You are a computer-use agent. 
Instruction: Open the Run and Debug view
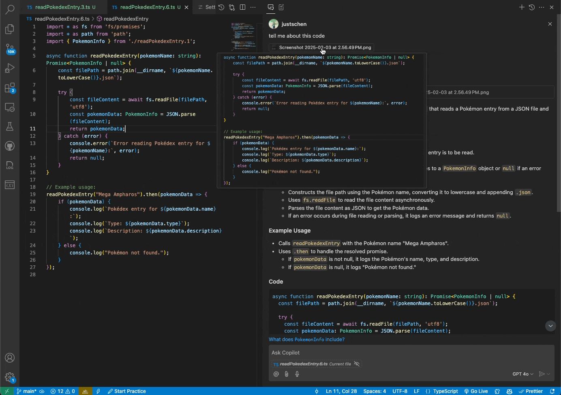[10, 68]
